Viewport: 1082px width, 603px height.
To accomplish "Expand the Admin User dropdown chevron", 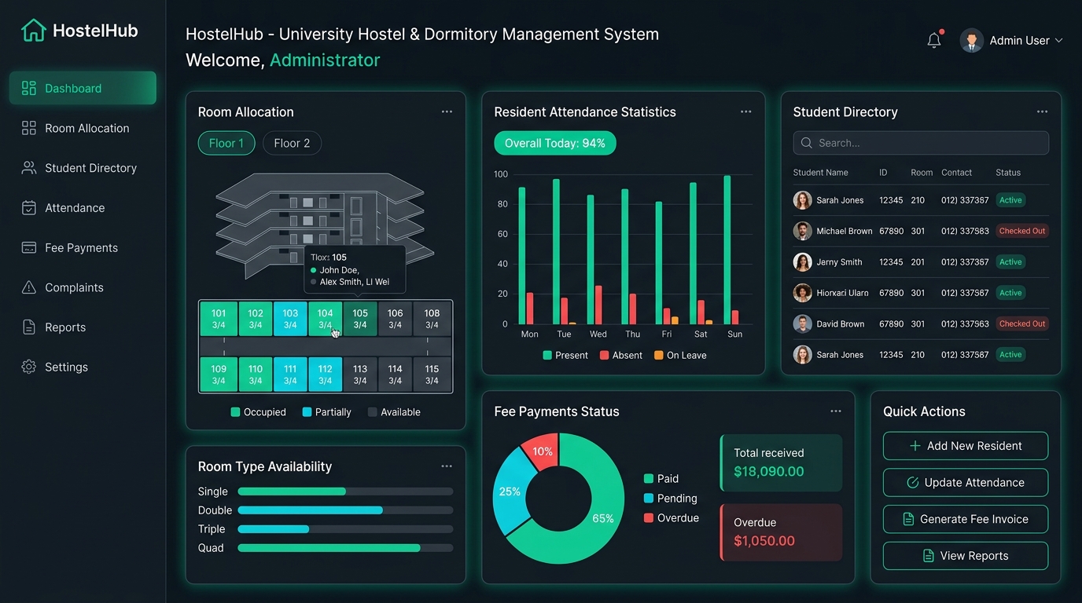I will [x=1058, y=41].
